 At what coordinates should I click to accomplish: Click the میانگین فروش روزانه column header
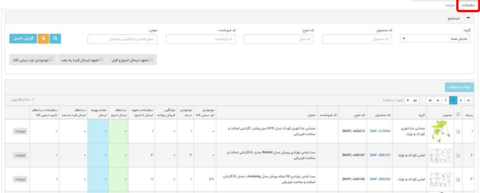click(166, 113)
